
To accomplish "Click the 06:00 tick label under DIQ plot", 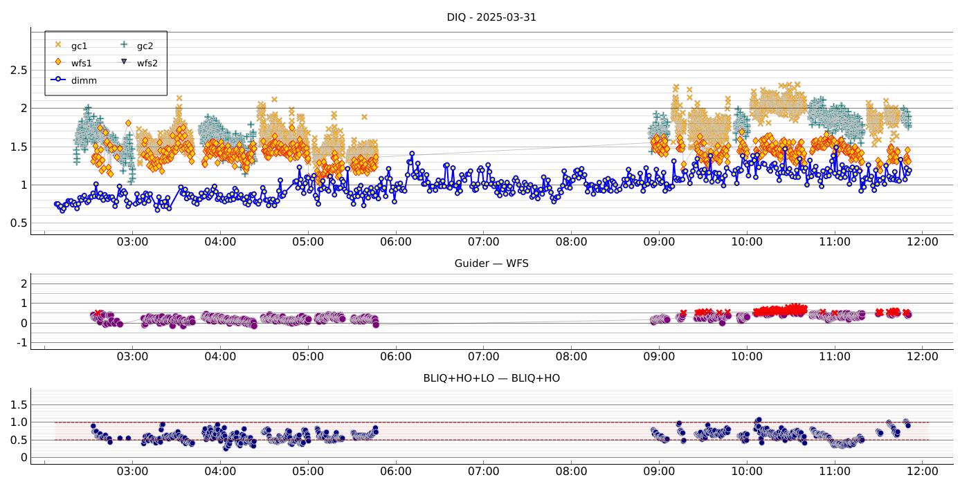I will (x=396, y=242).
